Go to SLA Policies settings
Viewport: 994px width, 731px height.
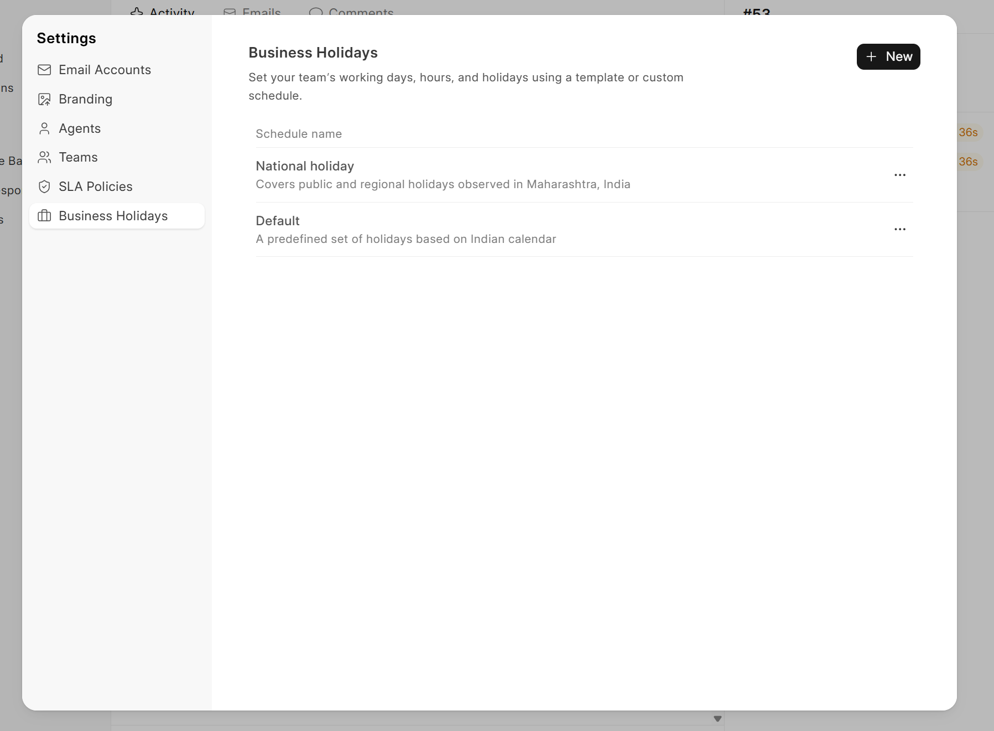pos(96,186)
